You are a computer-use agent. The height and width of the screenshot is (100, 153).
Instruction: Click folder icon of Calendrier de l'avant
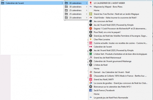pyautogui.click(x=3, y=3)
